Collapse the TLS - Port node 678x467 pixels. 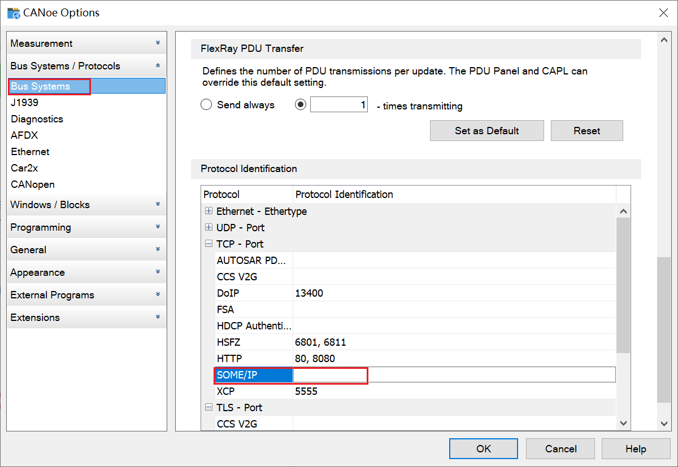tap(209, 407)
